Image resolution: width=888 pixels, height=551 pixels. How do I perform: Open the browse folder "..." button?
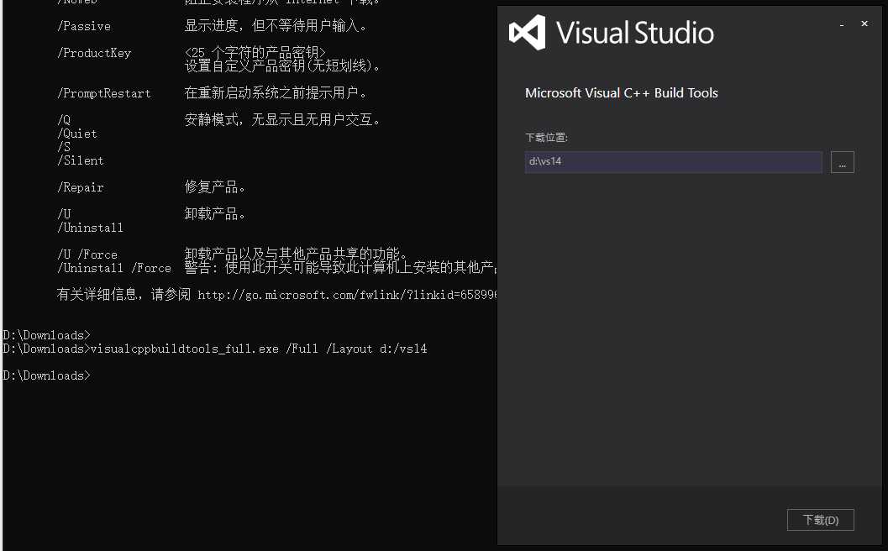pyautogui.click(x=842, y=162)
